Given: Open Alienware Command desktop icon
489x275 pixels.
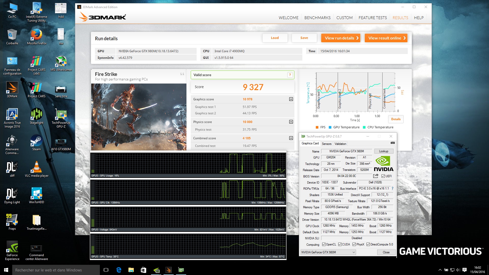Looking at the screenshot, I should pyautogui.click(x=12, y=145).
